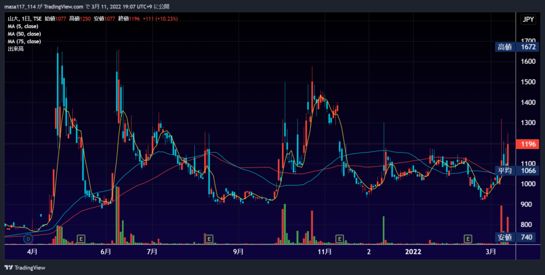This screenshot has height=275, width=545.
Task: Click the masa117_114 username in header
Action: 20,6
